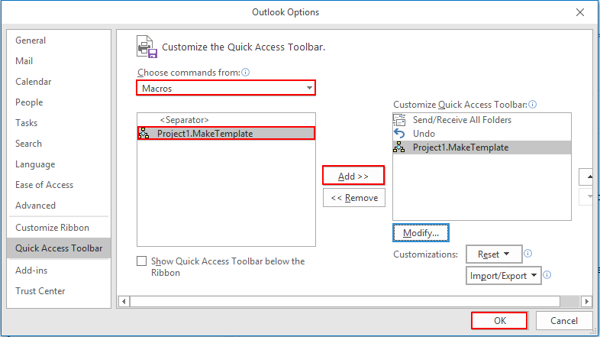Select the Undo arrow icon

point(399,134)
